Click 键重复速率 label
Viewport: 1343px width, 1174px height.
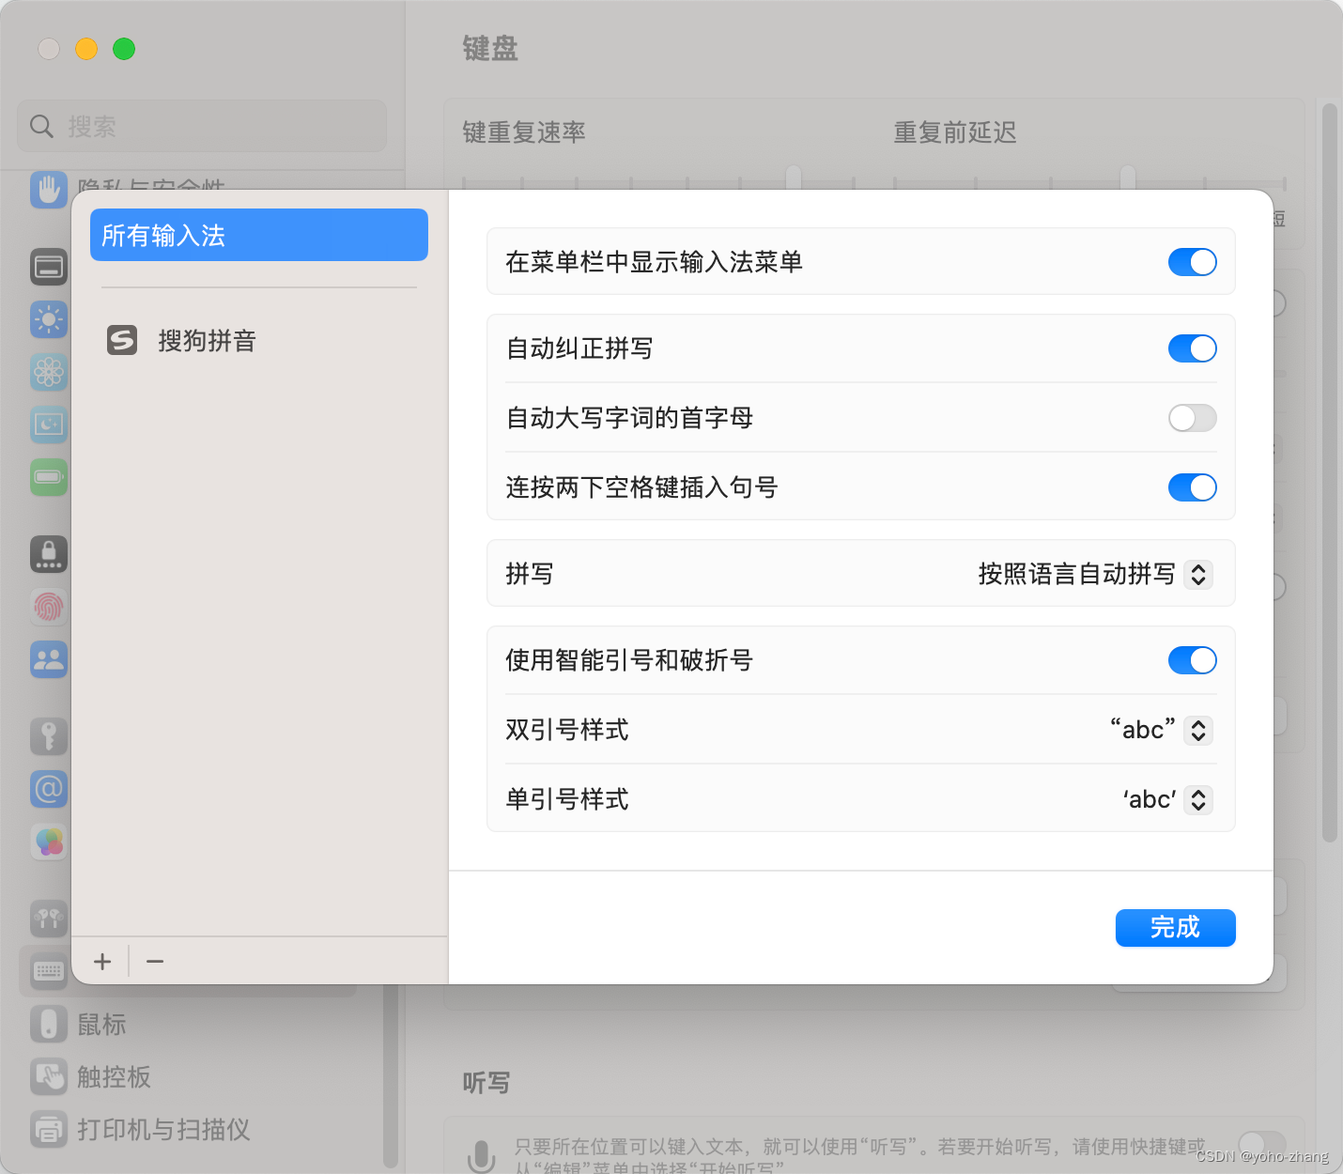click(x=524, y=132)
